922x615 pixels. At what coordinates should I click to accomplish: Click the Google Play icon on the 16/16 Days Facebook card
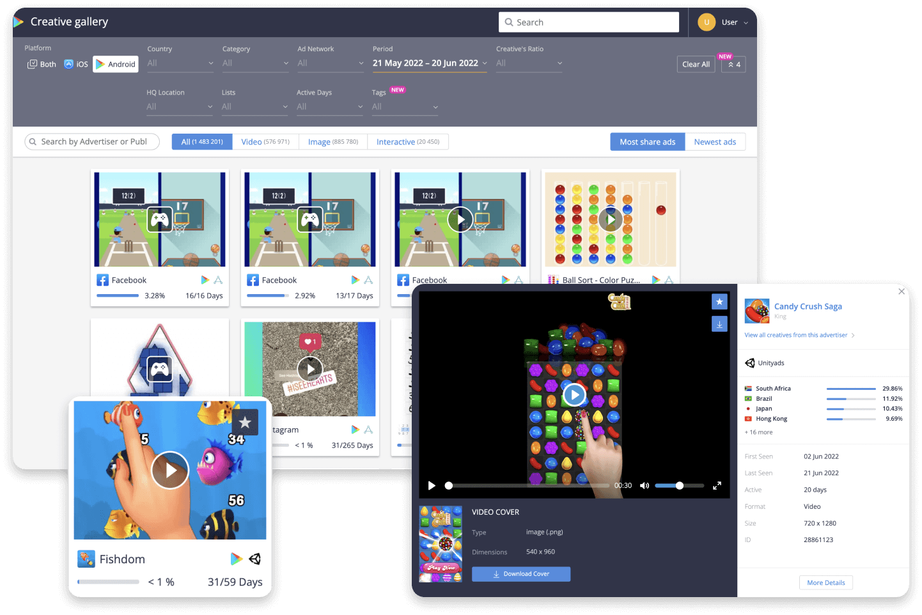tap(205, 280)
